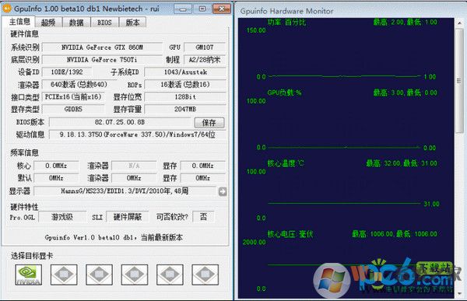The width and height of the screenshot is (467, 301).
Task: Open the 版本 version tab
Action: point(132,23)
